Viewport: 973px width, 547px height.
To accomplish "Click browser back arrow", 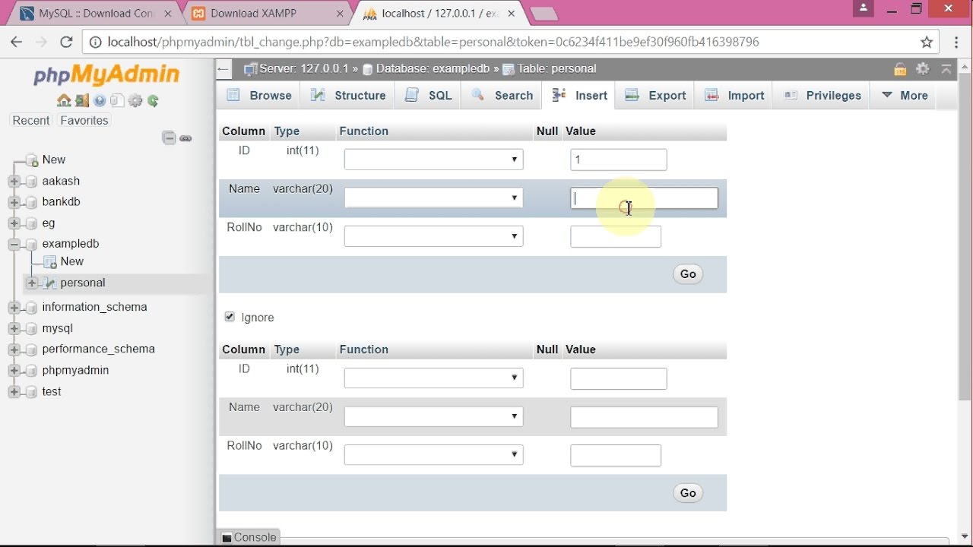I will coord(17,42).
